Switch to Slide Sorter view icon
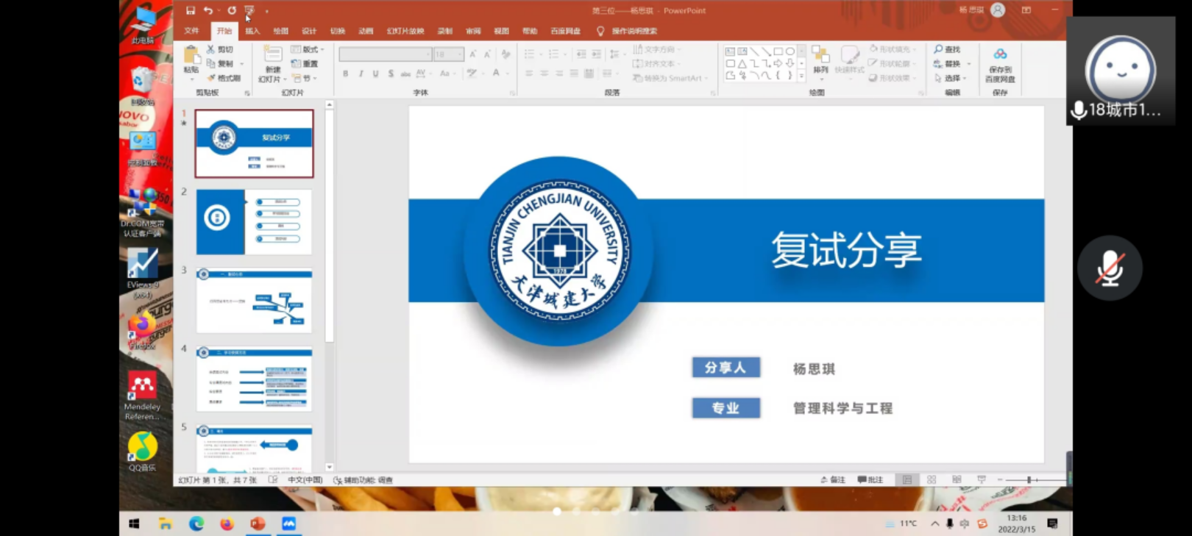The width and height of the screenshot is (1192, 536). pyautogui.click(x=932, y=480)
